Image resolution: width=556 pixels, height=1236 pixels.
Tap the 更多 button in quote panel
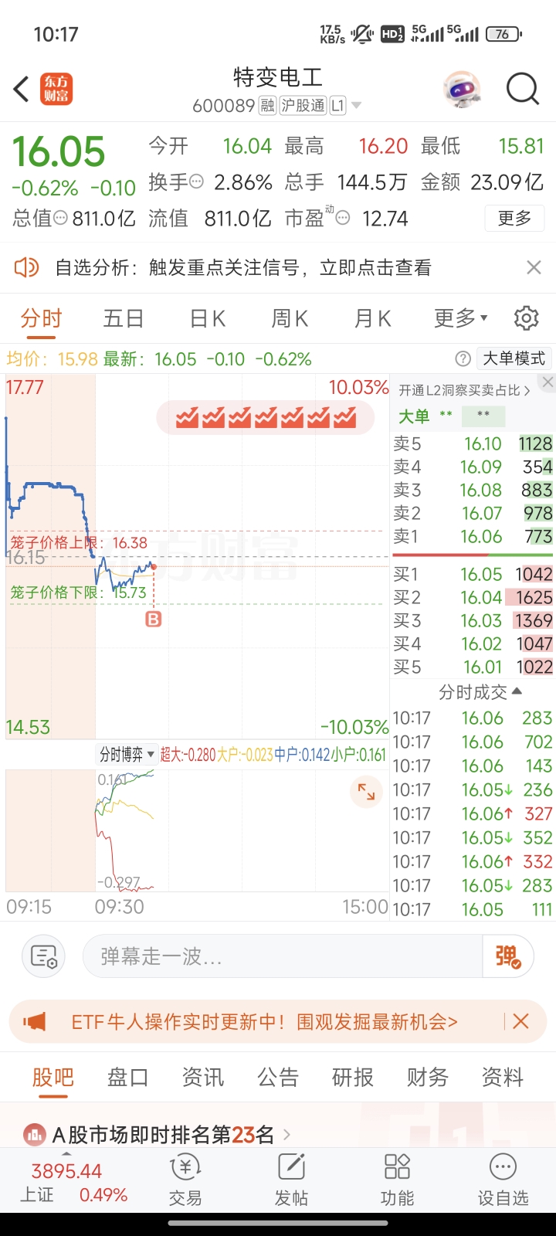[514, 219]
